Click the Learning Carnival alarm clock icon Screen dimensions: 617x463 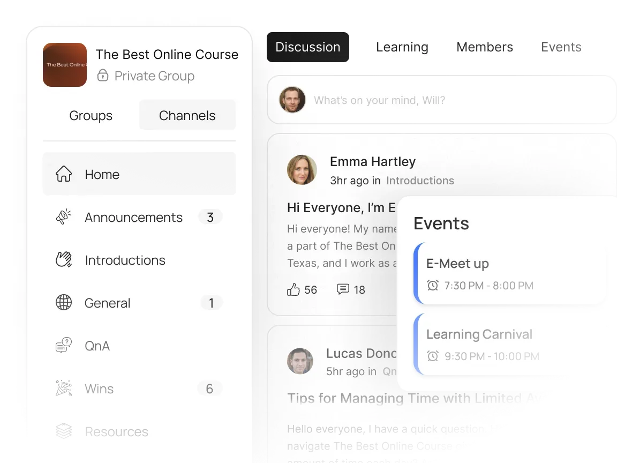click(433, 356)
